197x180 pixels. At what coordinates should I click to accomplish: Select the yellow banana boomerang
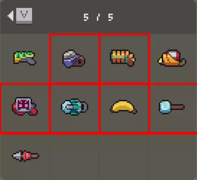[x=124, y=107]
